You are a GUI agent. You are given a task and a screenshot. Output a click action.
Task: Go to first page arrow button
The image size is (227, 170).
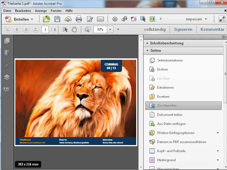8,29
